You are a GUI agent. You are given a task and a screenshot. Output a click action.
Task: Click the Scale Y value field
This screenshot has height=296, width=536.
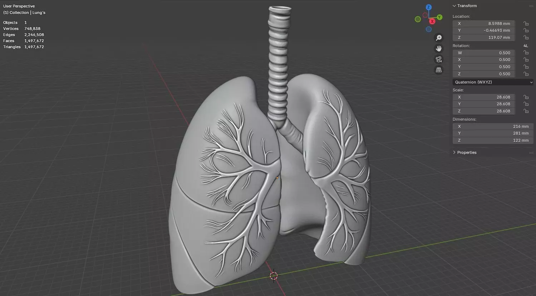(x=484, y=104)
